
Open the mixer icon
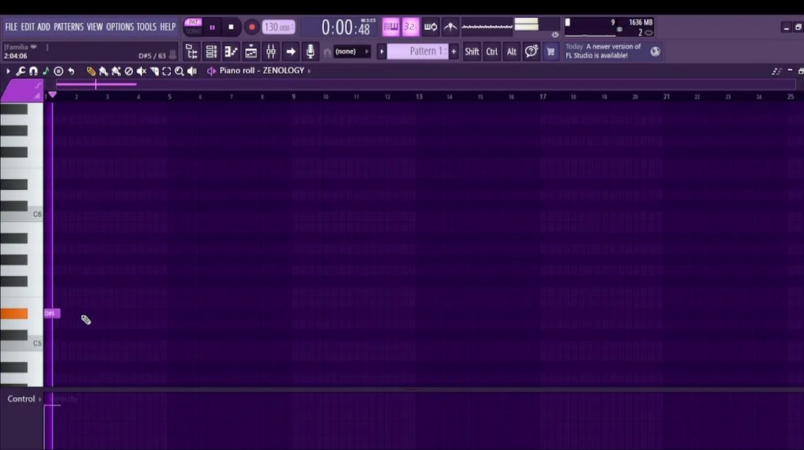coord(271,51)
